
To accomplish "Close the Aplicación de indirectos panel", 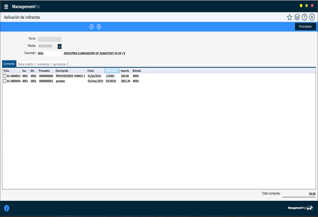I will [312, 17].
